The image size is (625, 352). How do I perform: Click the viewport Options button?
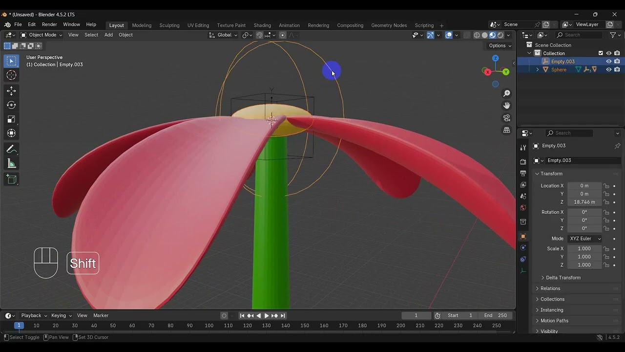[x=500, y=45]
